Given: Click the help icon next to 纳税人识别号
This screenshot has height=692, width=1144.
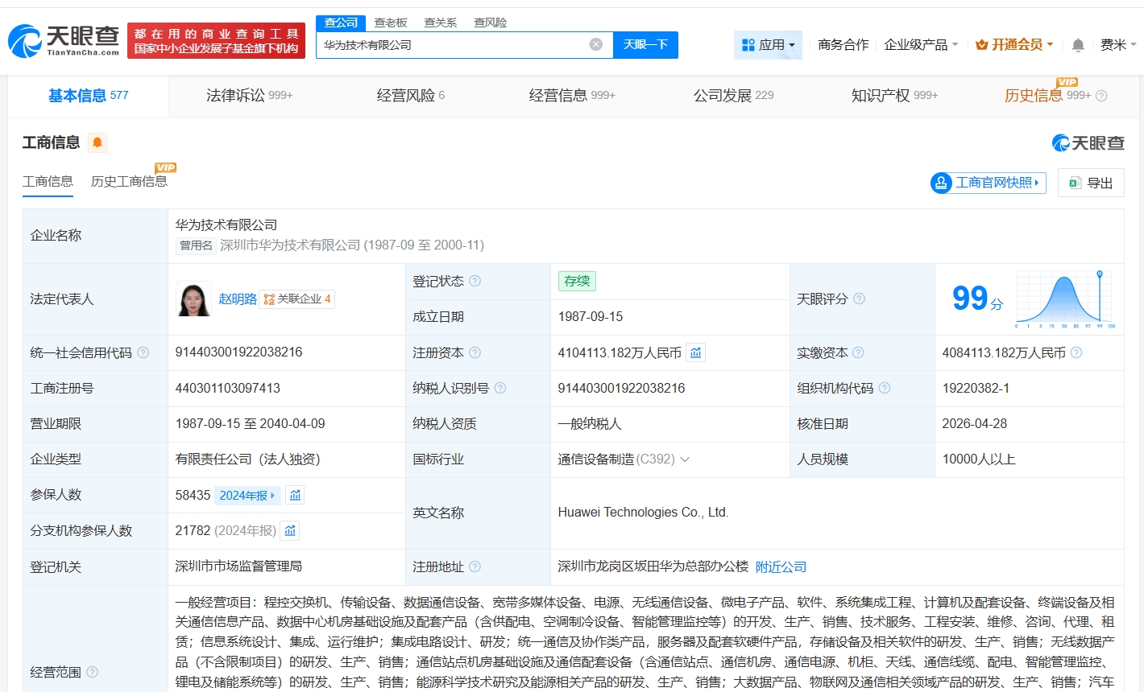Looking at the screenshot, I should [500, 388].
